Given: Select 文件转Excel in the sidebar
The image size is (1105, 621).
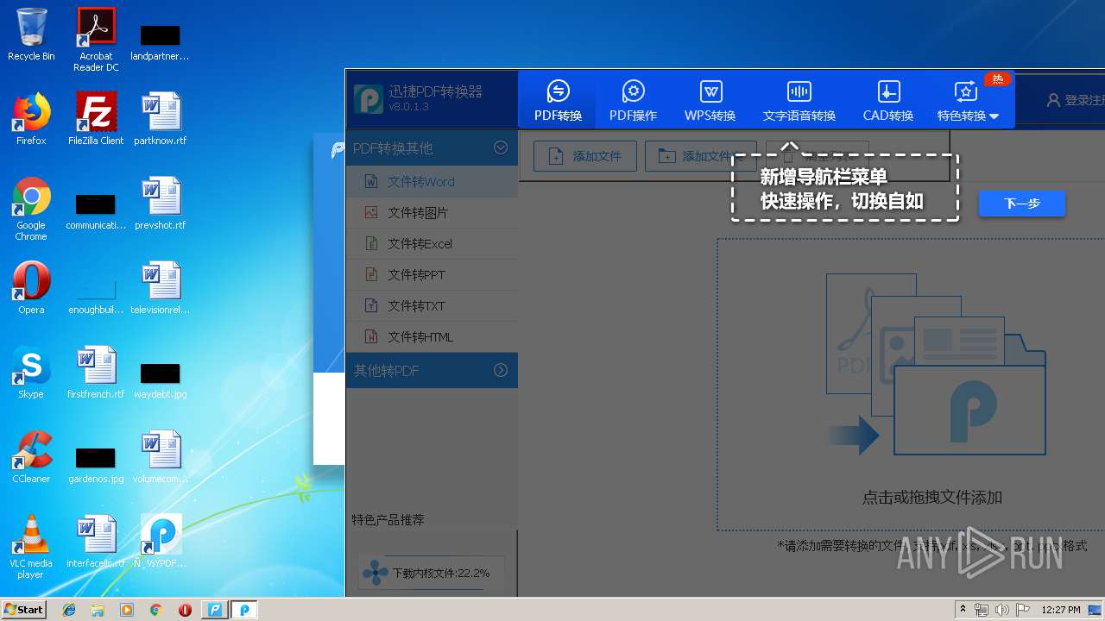Looking at the screenshot, I should coord(432,244).
